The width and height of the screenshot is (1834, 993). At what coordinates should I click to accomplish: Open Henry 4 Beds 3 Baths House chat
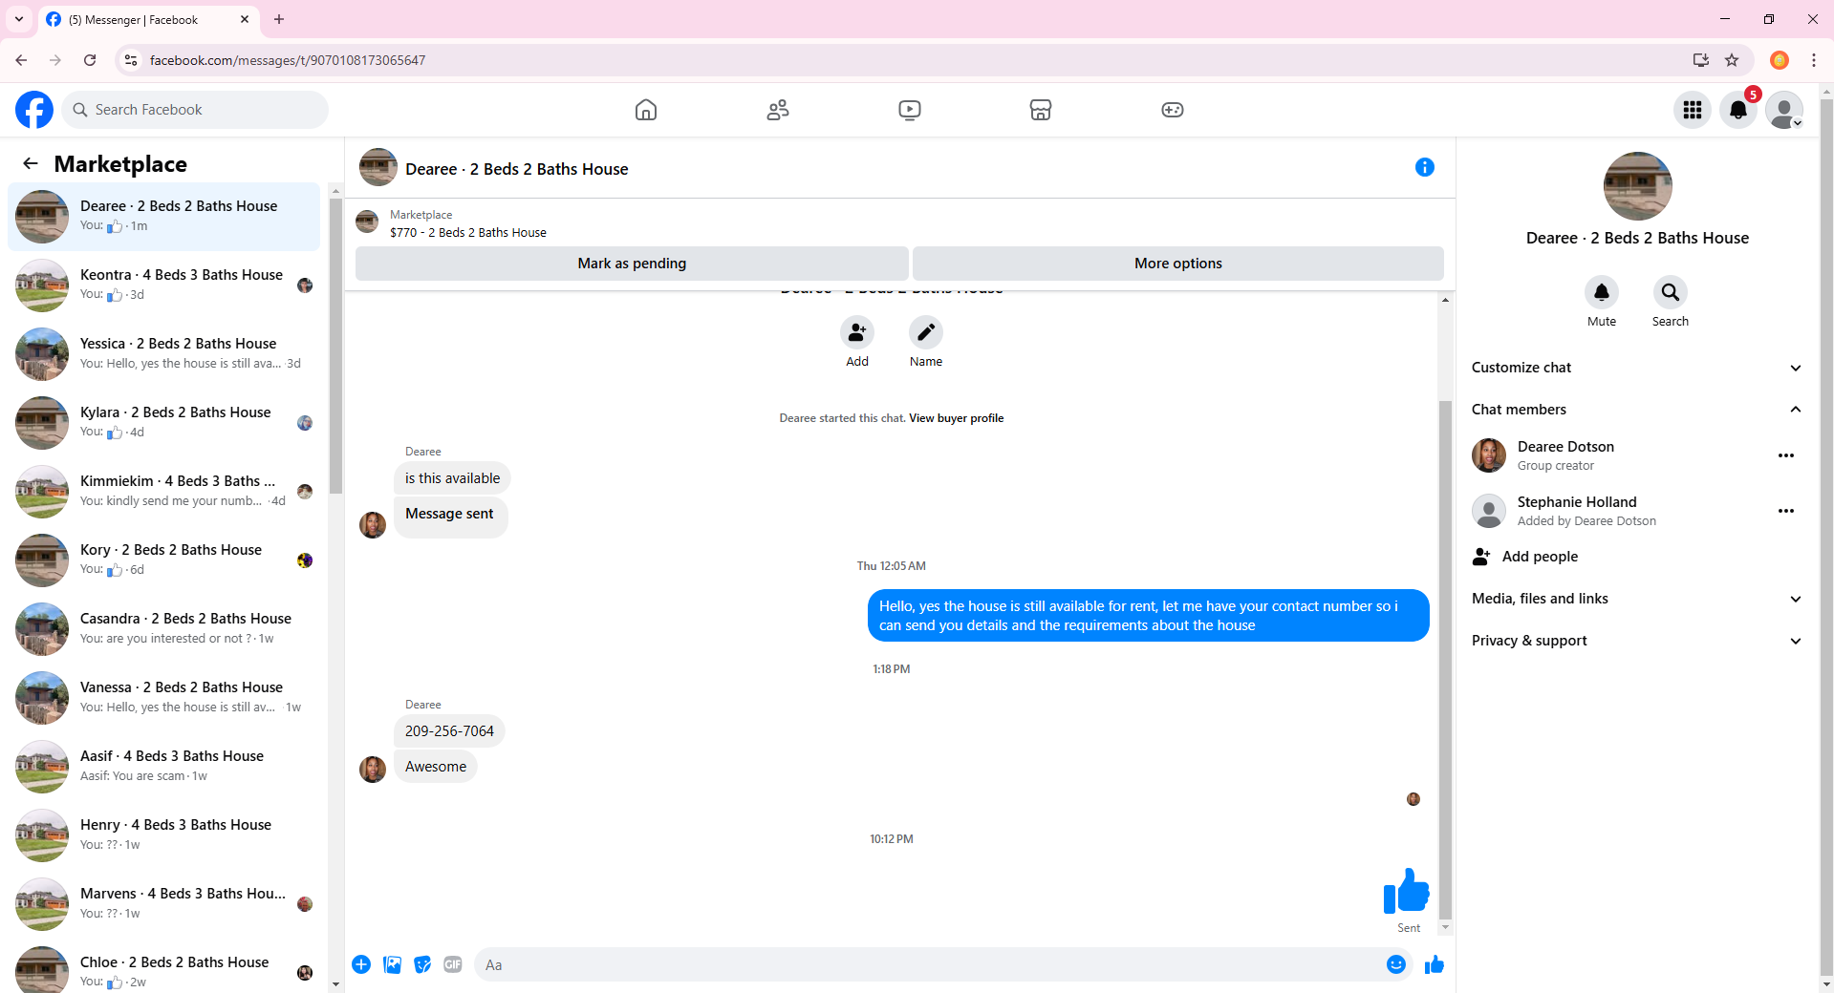coord(164,835)
